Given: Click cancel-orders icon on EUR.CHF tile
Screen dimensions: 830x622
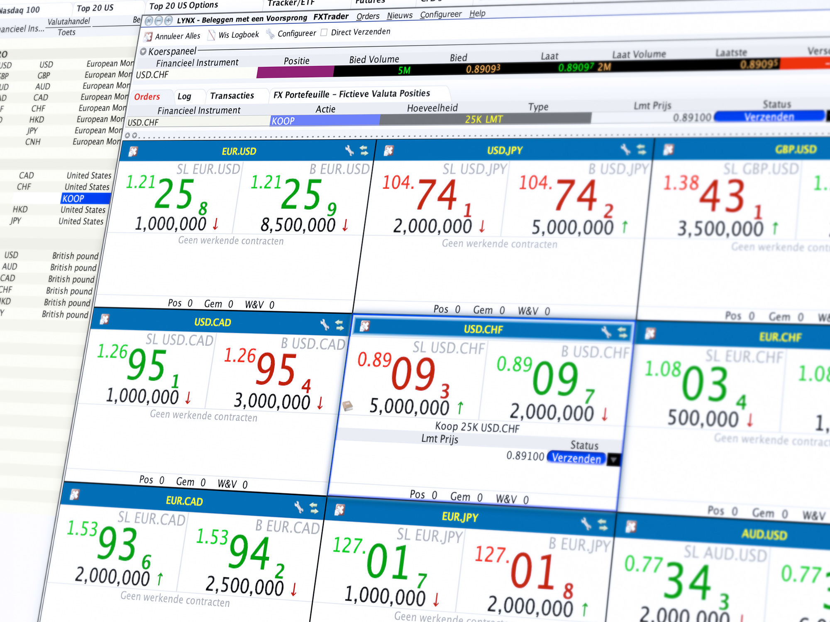Looking at the screenshot, I should (650, 333).
